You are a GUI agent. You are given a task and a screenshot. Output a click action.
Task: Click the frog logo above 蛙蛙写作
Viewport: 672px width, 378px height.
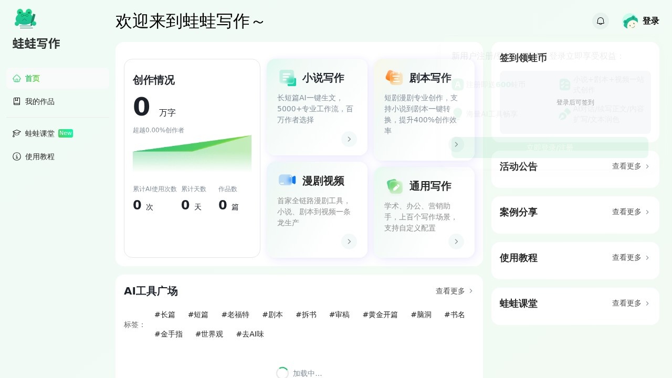tap(25, 18)
